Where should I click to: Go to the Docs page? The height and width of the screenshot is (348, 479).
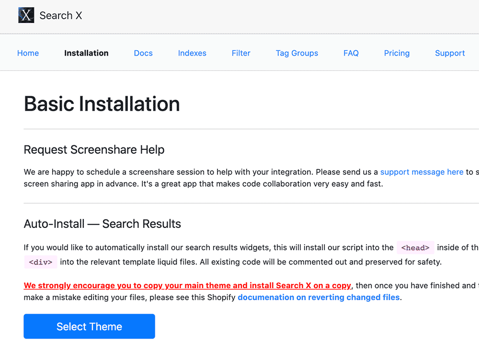pyautogui.click(x=143, y=53)
